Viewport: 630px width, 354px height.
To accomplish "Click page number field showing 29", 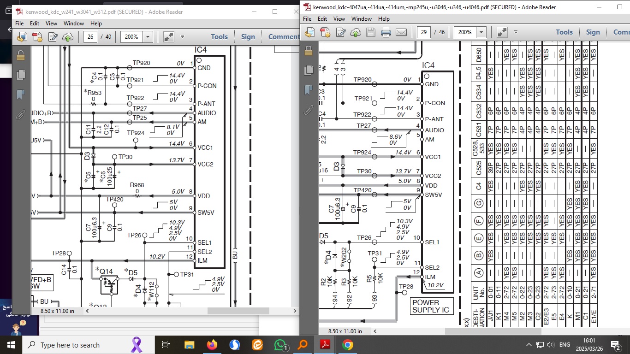I will [x=424, y=32].
